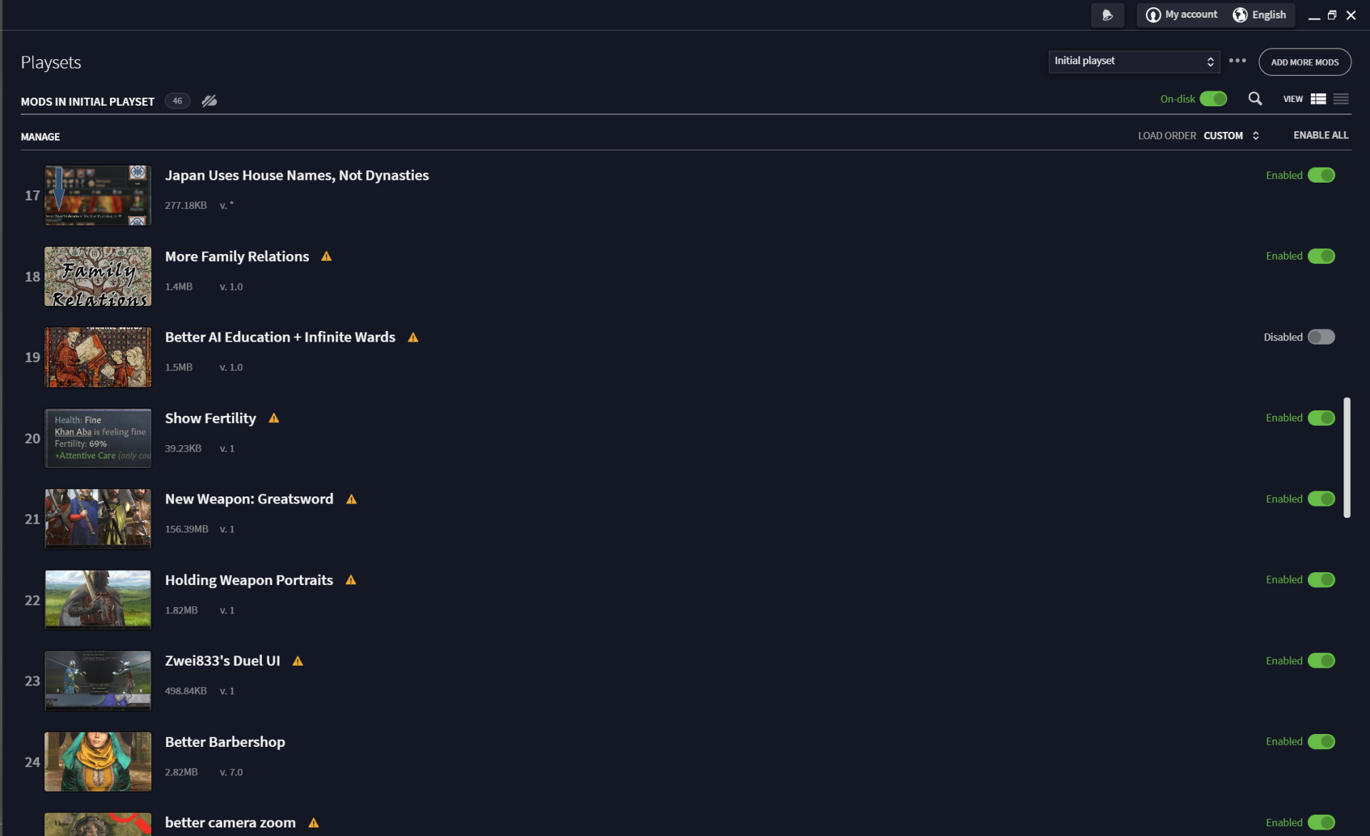Disable the Show Fertility mod
Image resolution: width=1370 pixels, height=836 pixels.
[x=1321, y=418]
